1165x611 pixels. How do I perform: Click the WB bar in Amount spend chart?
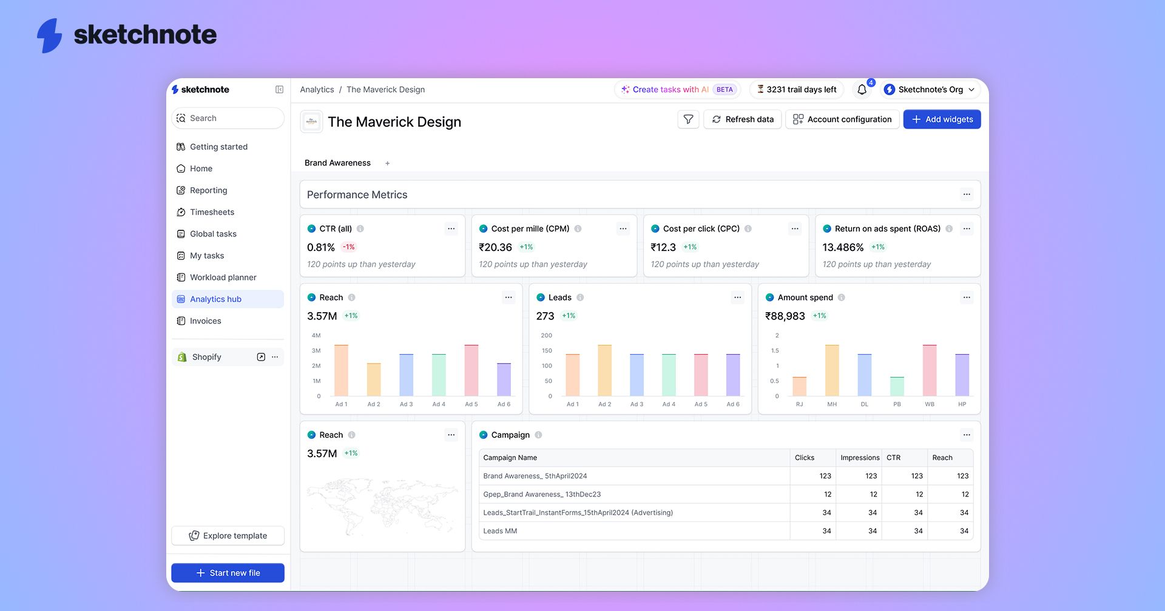(x=930, y=370)
